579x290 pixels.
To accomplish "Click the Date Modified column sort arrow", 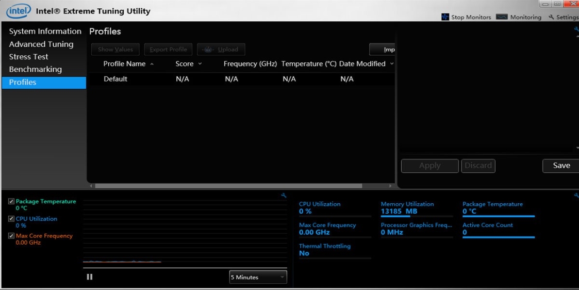I will [392, 64].
